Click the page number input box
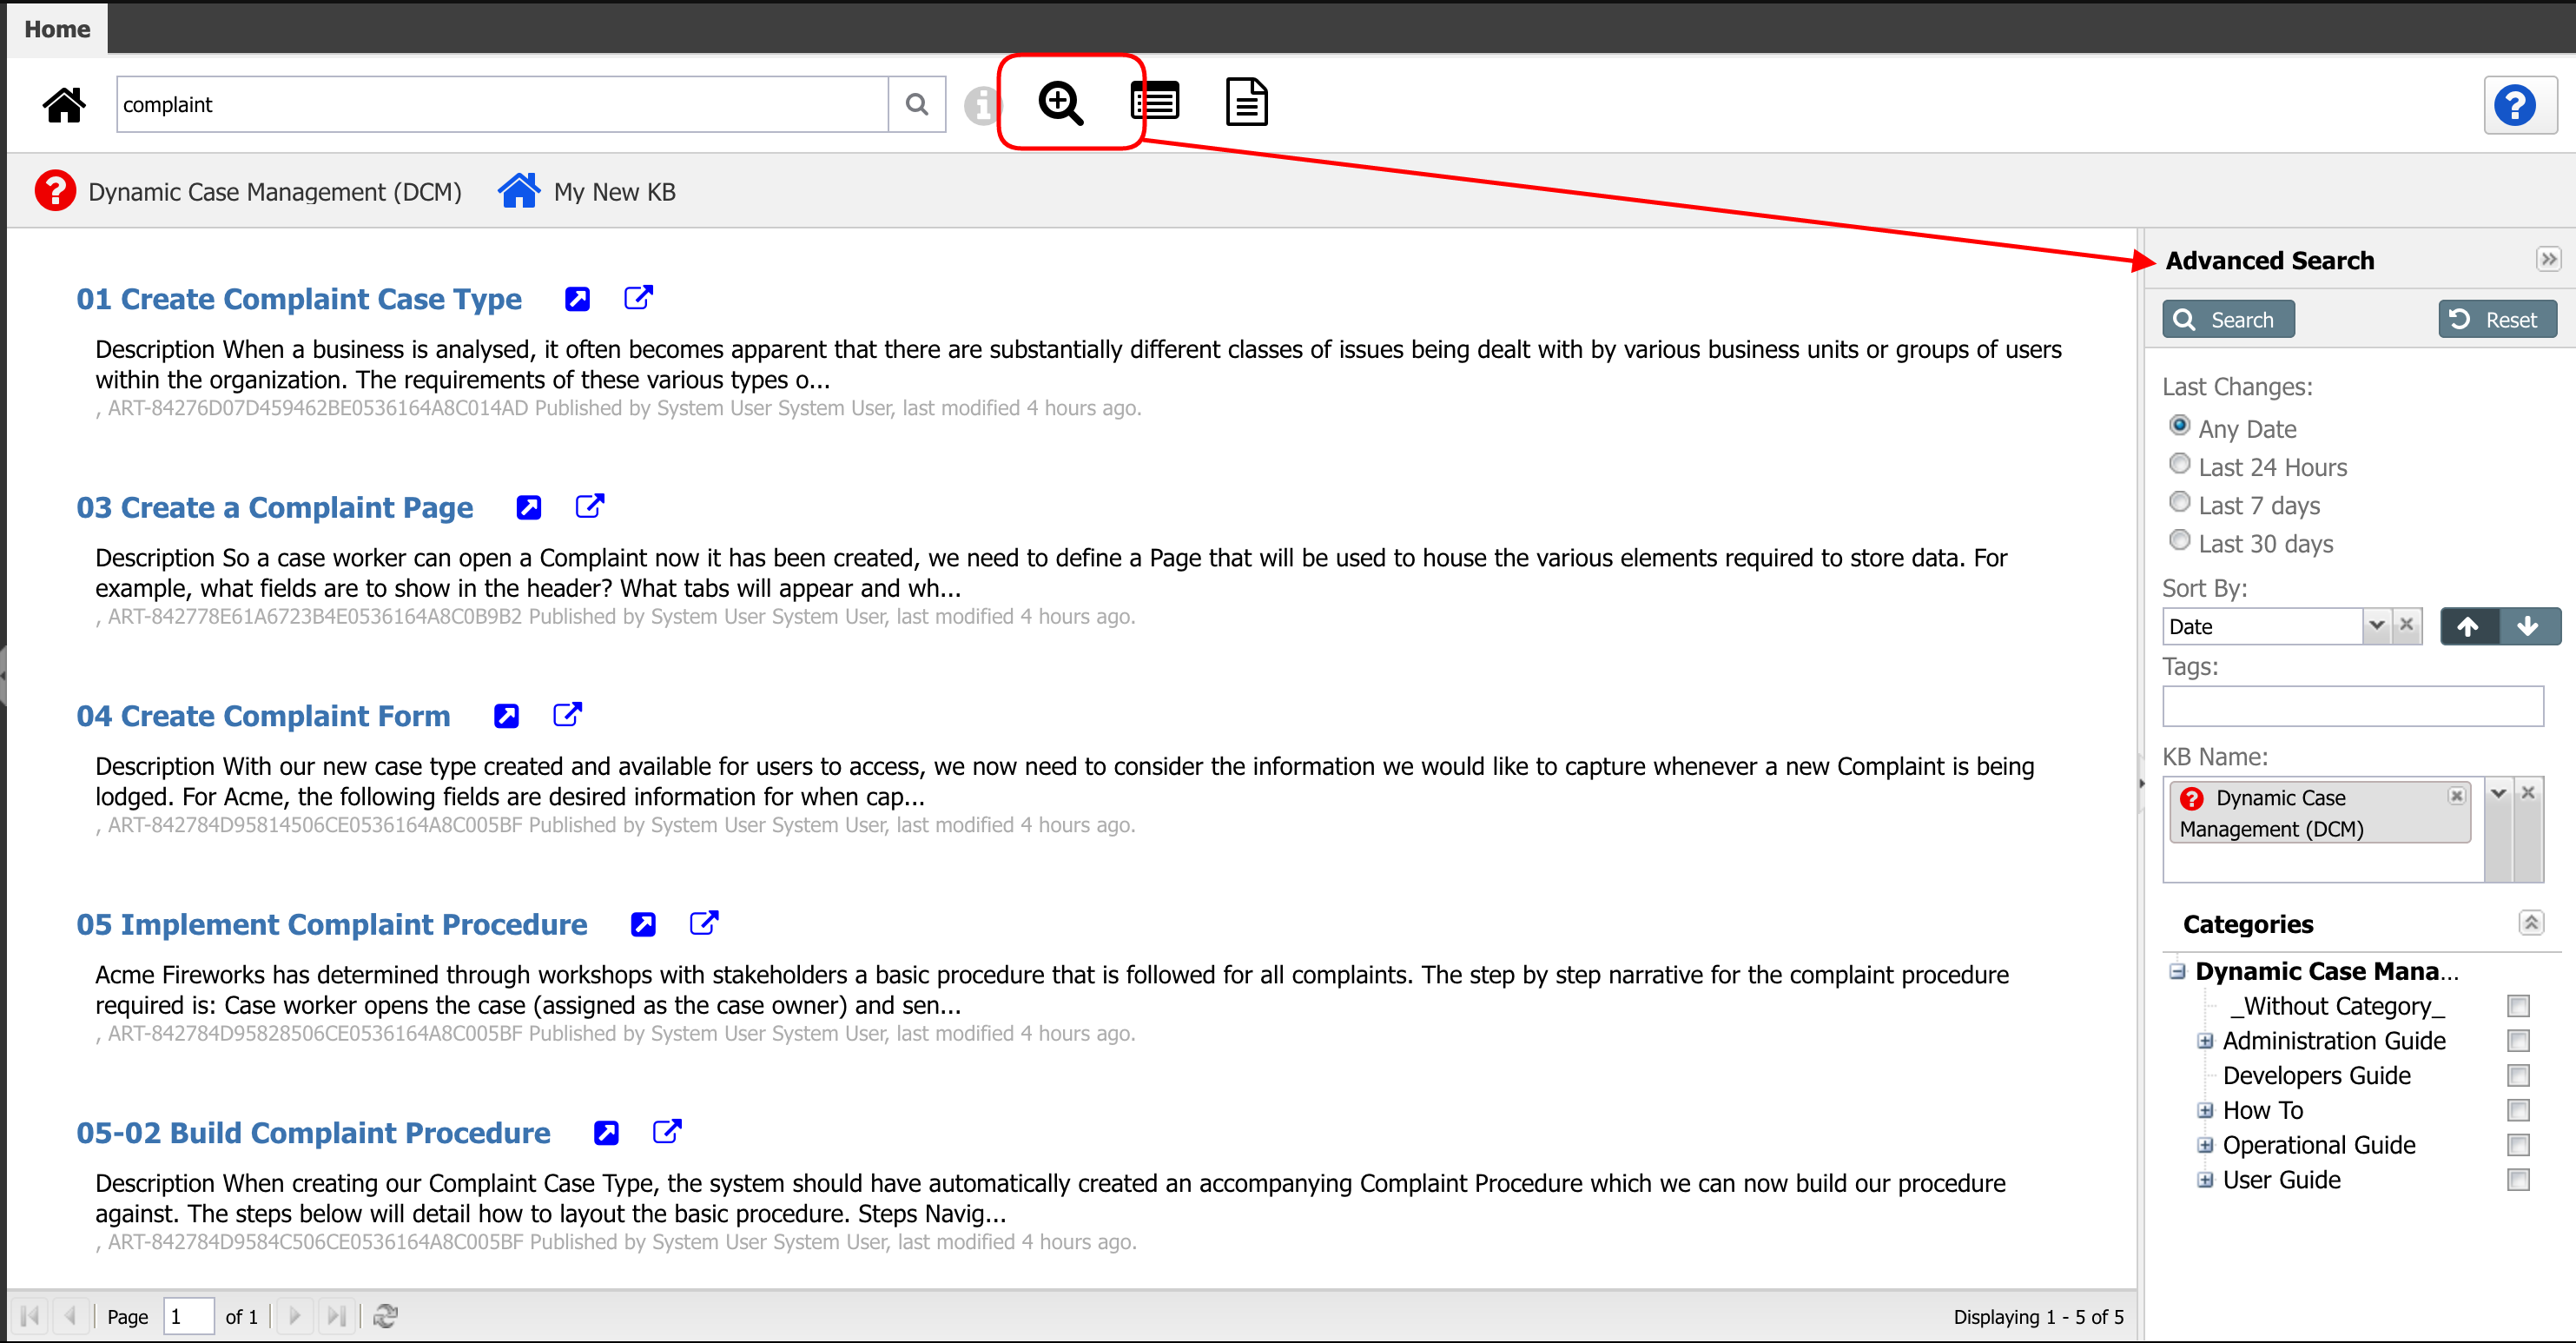Viewport: 2576px width, 1343px height. (x=188, y=1316)
